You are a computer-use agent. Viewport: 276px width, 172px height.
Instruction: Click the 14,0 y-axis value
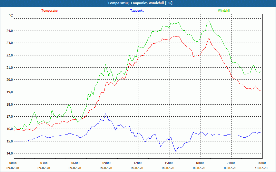[x=10, y=153]
